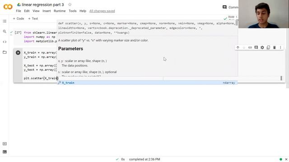Open the Colab logo home link
The width and height of the screenshot is (289, 162).
(x=8, y=7)
